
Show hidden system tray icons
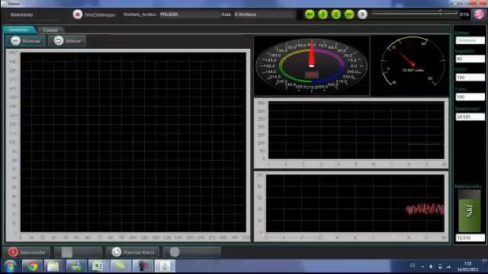(422, 266)
